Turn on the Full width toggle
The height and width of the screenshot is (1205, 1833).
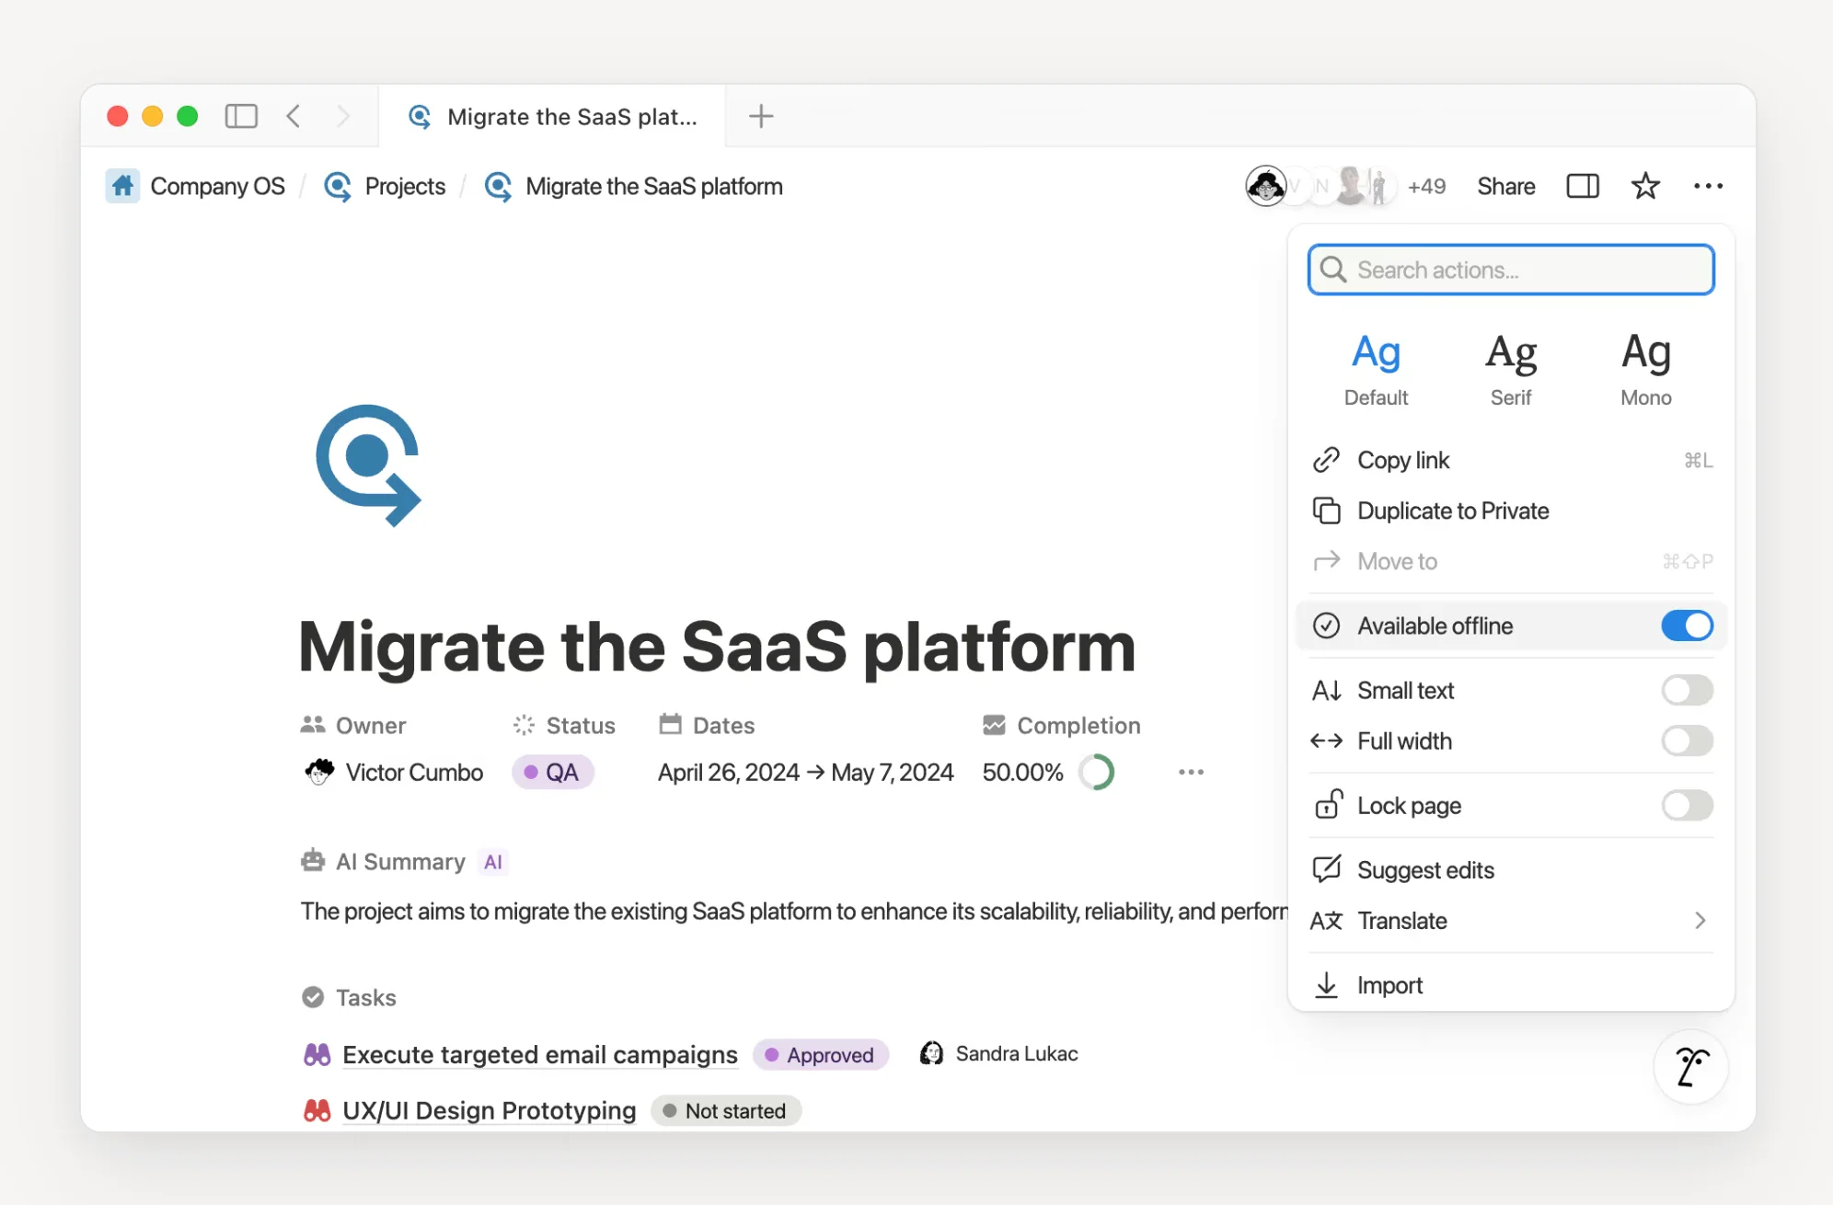1687,740
